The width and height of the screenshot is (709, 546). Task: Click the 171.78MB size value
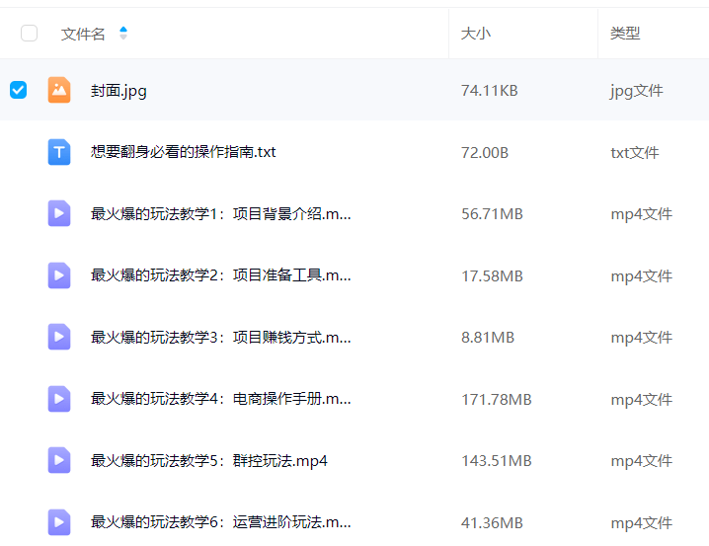[x=496, y=400]
